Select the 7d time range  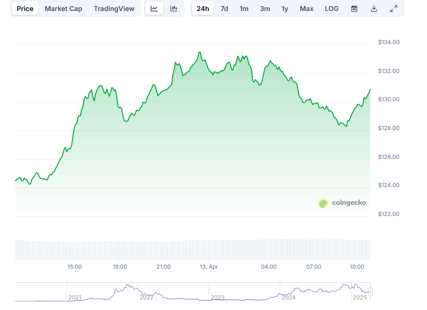(x=224, y=9)
